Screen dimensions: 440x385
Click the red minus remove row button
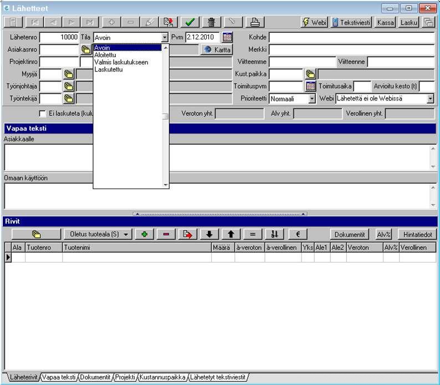point(166,234)
